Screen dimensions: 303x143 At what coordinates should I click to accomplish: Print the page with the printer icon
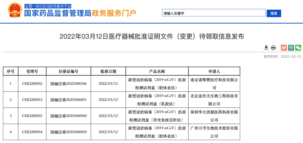(274, 48)
